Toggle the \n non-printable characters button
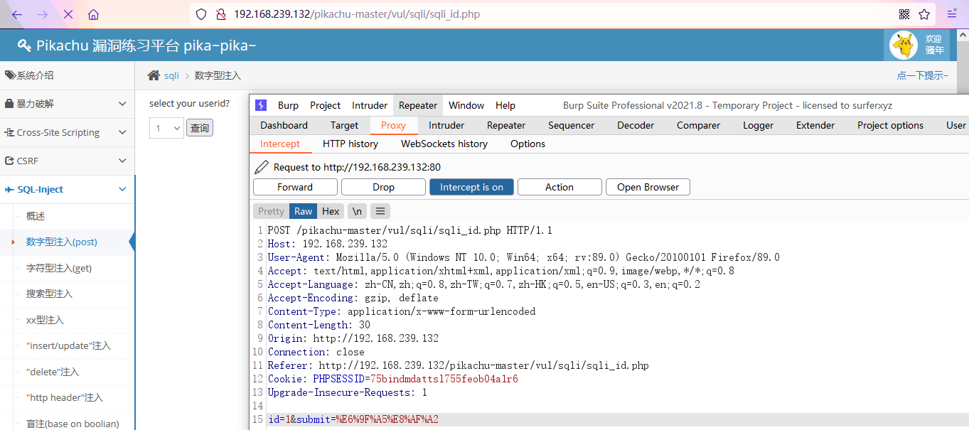The height and width of the screenshot is (430, 969). click(357, 211)
